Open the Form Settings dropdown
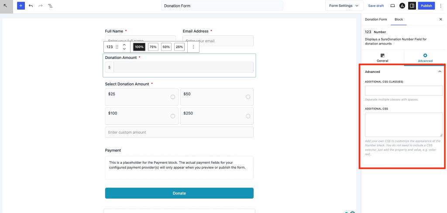Viewport: 447px width, 213px height. click(344, 6)
